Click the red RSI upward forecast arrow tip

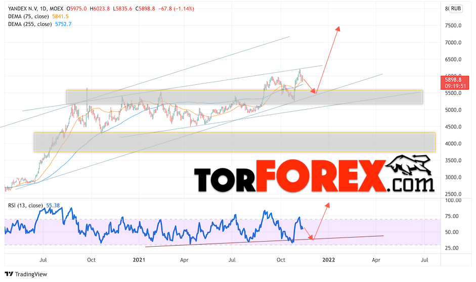point(328,205)
